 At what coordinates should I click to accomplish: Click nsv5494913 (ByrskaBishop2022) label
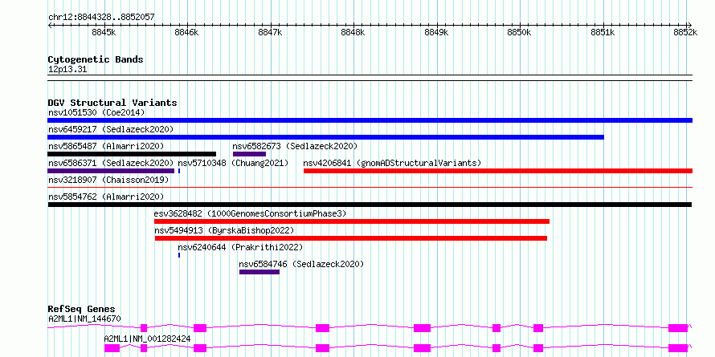pyautogui.click(x=224, y=230)
